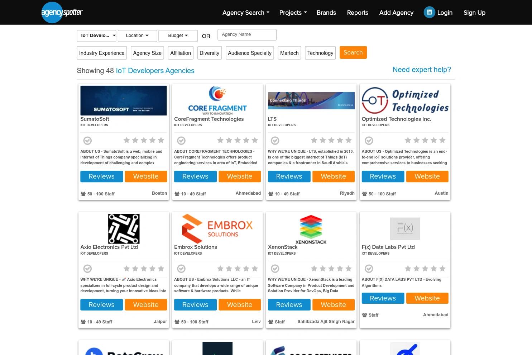Open the Budget dropdown
Image resolution: width=532 pixels, height=355 pixels.
coord(178,35)
